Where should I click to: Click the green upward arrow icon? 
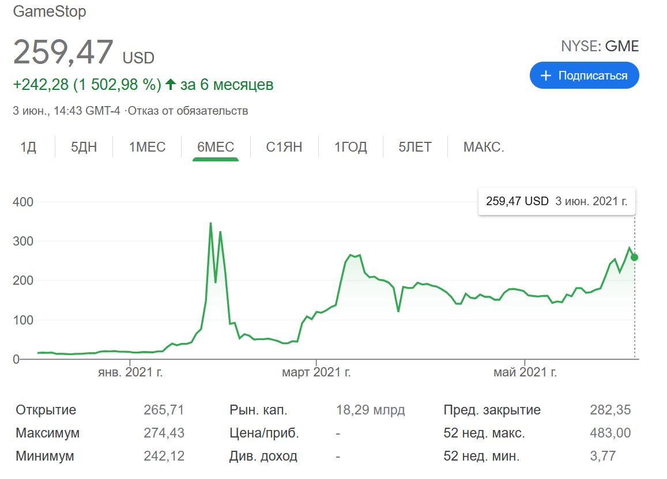click(x=170, y=85)
